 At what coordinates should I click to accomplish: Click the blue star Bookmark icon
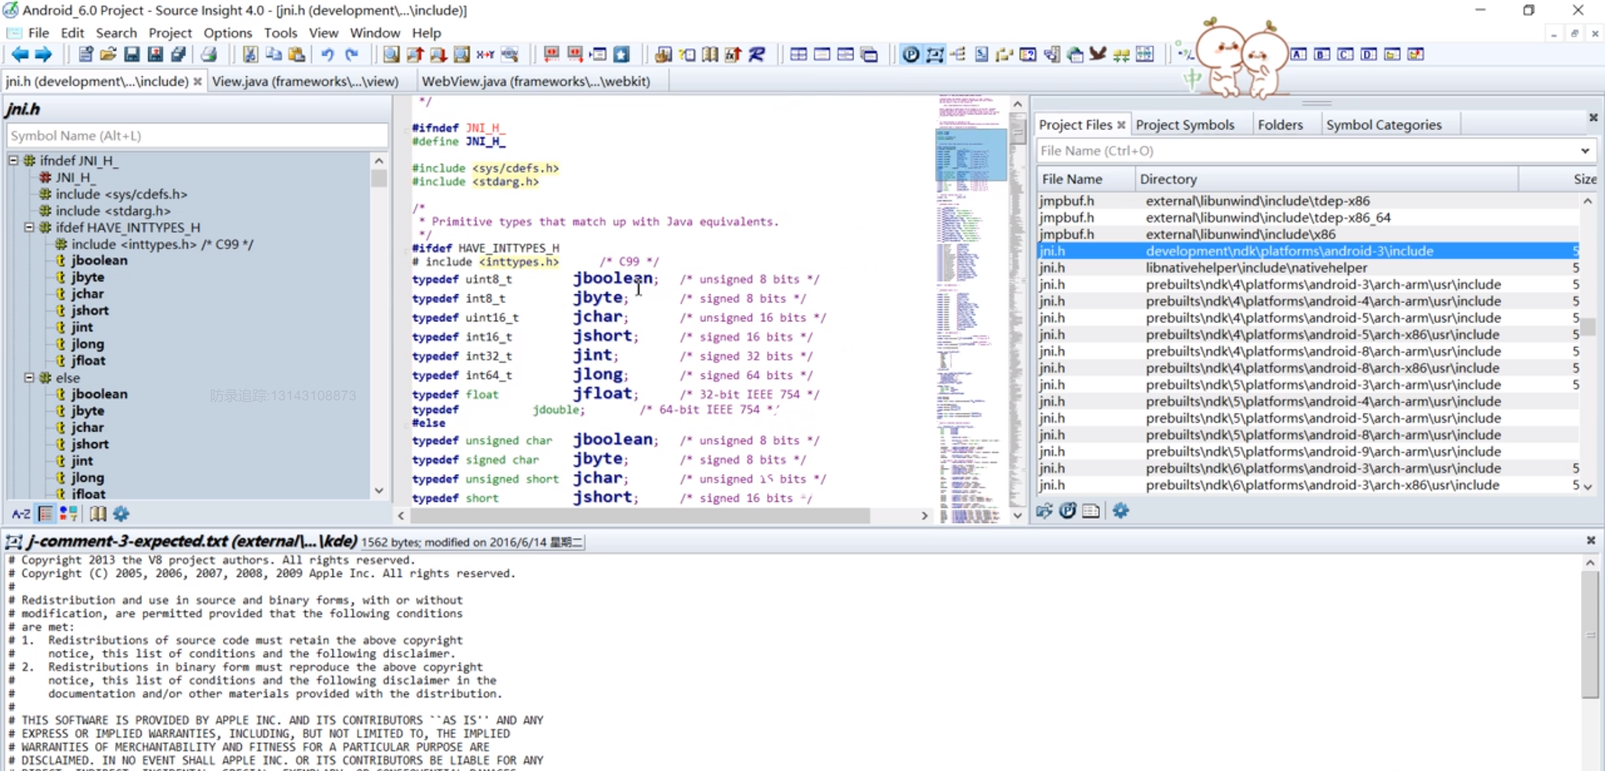point(621,55)
